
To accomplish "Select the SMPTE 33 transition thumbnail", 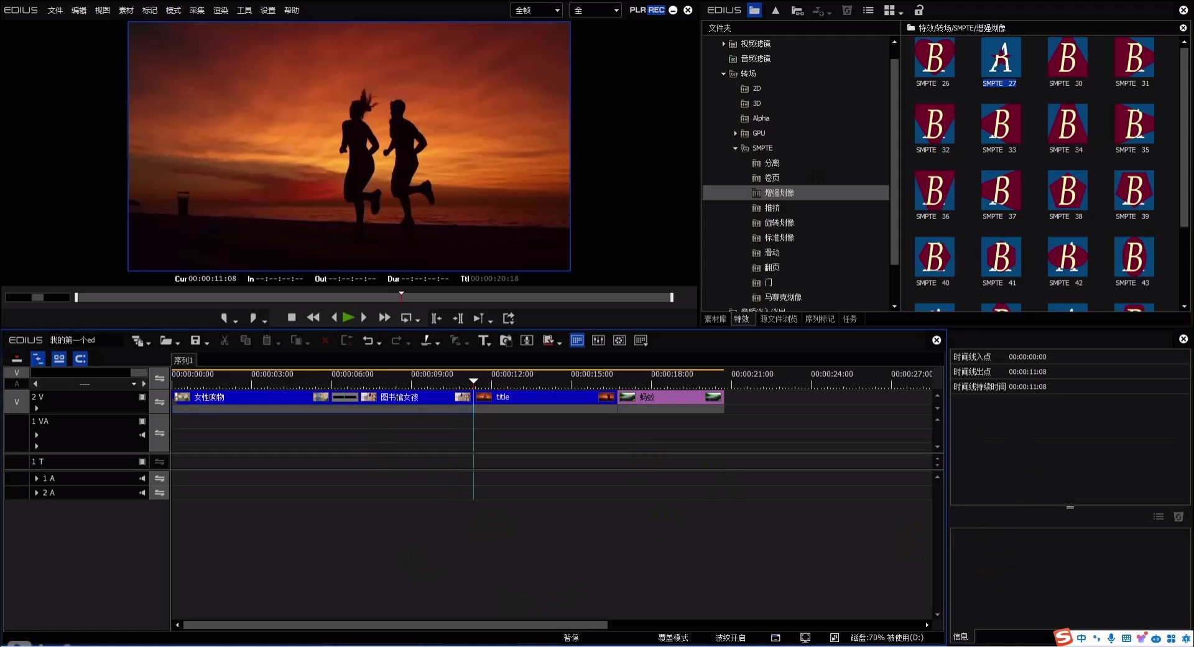I will pos(1001,124).
